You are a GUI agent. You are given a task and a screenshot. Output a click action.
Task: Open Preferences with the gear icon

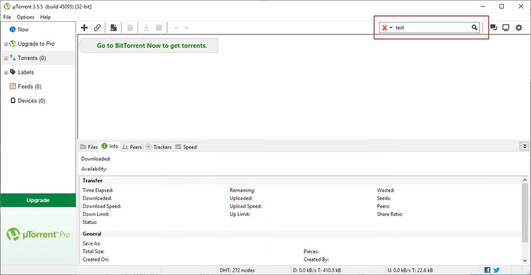519,28
